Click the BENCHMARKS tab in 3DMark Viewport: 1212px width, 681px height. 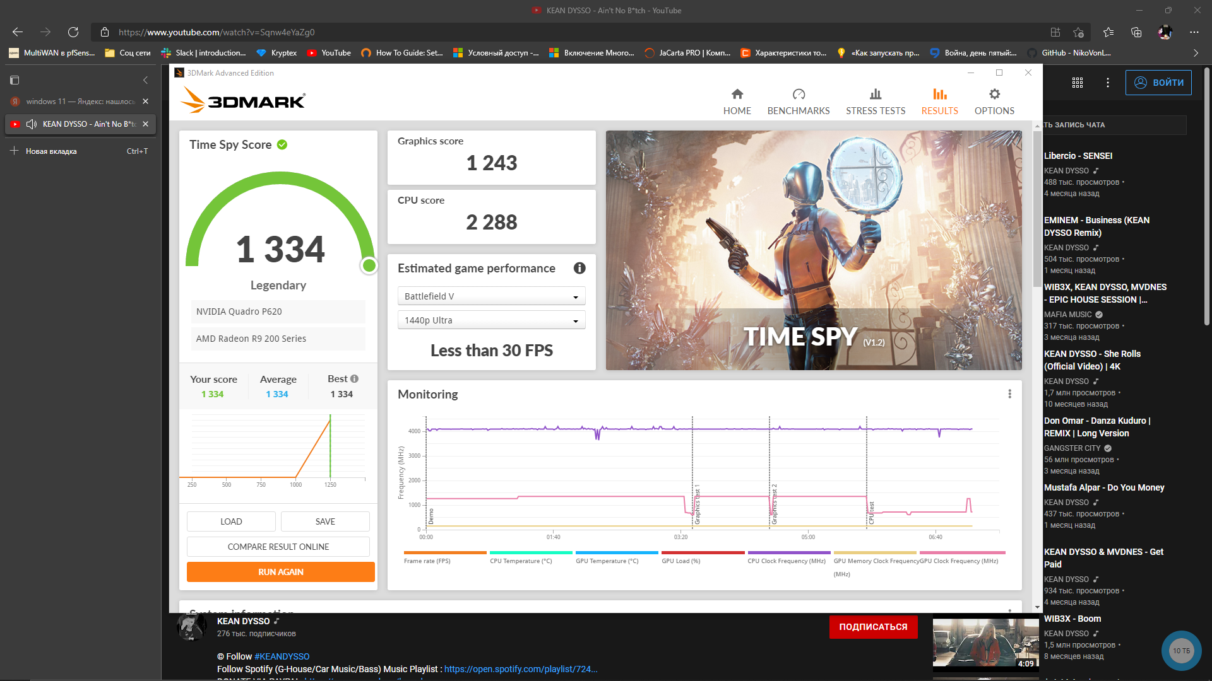(797, 100)
